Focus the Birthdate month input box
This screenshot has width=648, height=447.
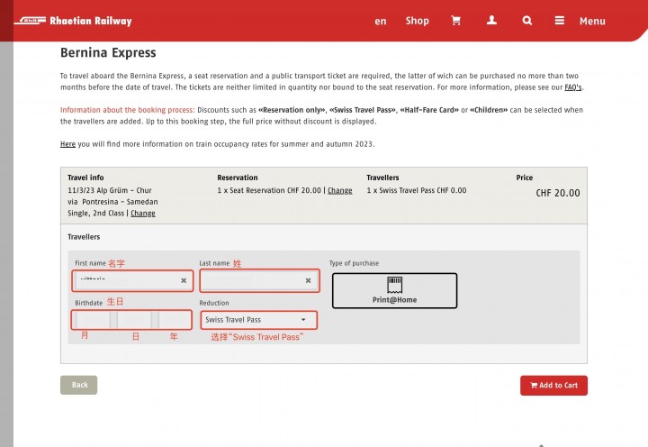[x=92, y=320]
